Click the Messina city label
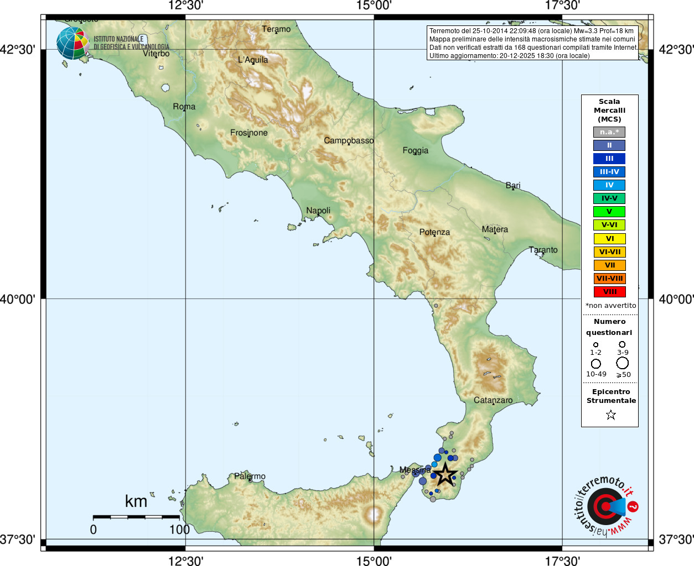This screenshot has width=694, height=566. click(415, 470)
